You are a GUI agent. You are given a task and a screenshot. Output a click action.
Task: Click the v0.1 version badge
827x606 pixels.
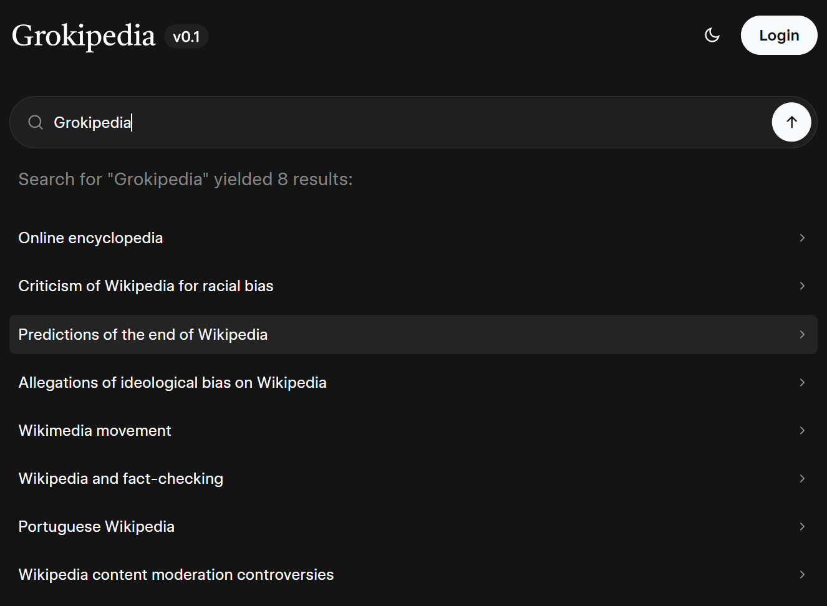pos(186,37)
